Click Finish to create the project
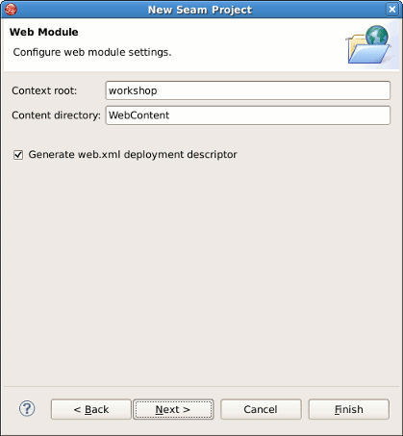 [349, 409]
